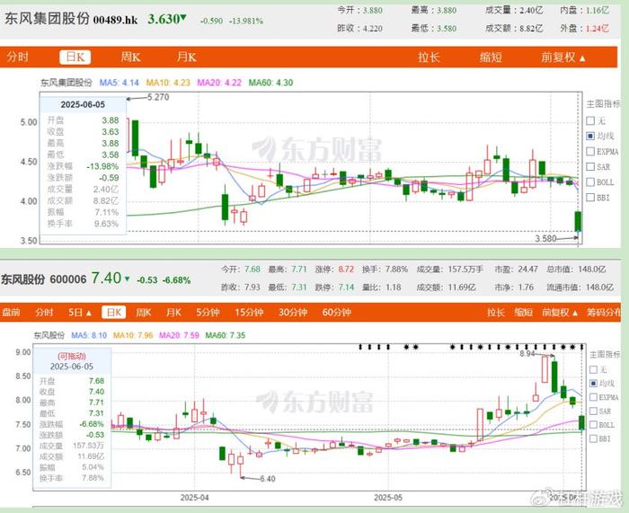Open 盘前 tab in 600006 chart
629x513 pixels.
coord(11,312)
